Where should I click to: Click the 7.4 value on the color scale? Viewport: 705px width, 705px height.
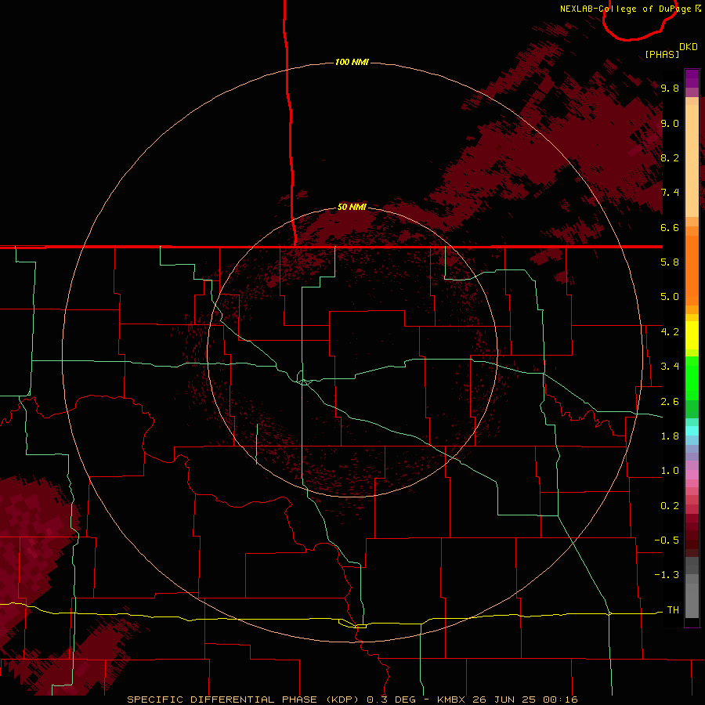pos(670,193)
